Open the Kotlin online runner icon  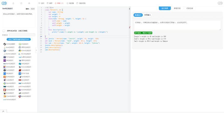point(5,67)
